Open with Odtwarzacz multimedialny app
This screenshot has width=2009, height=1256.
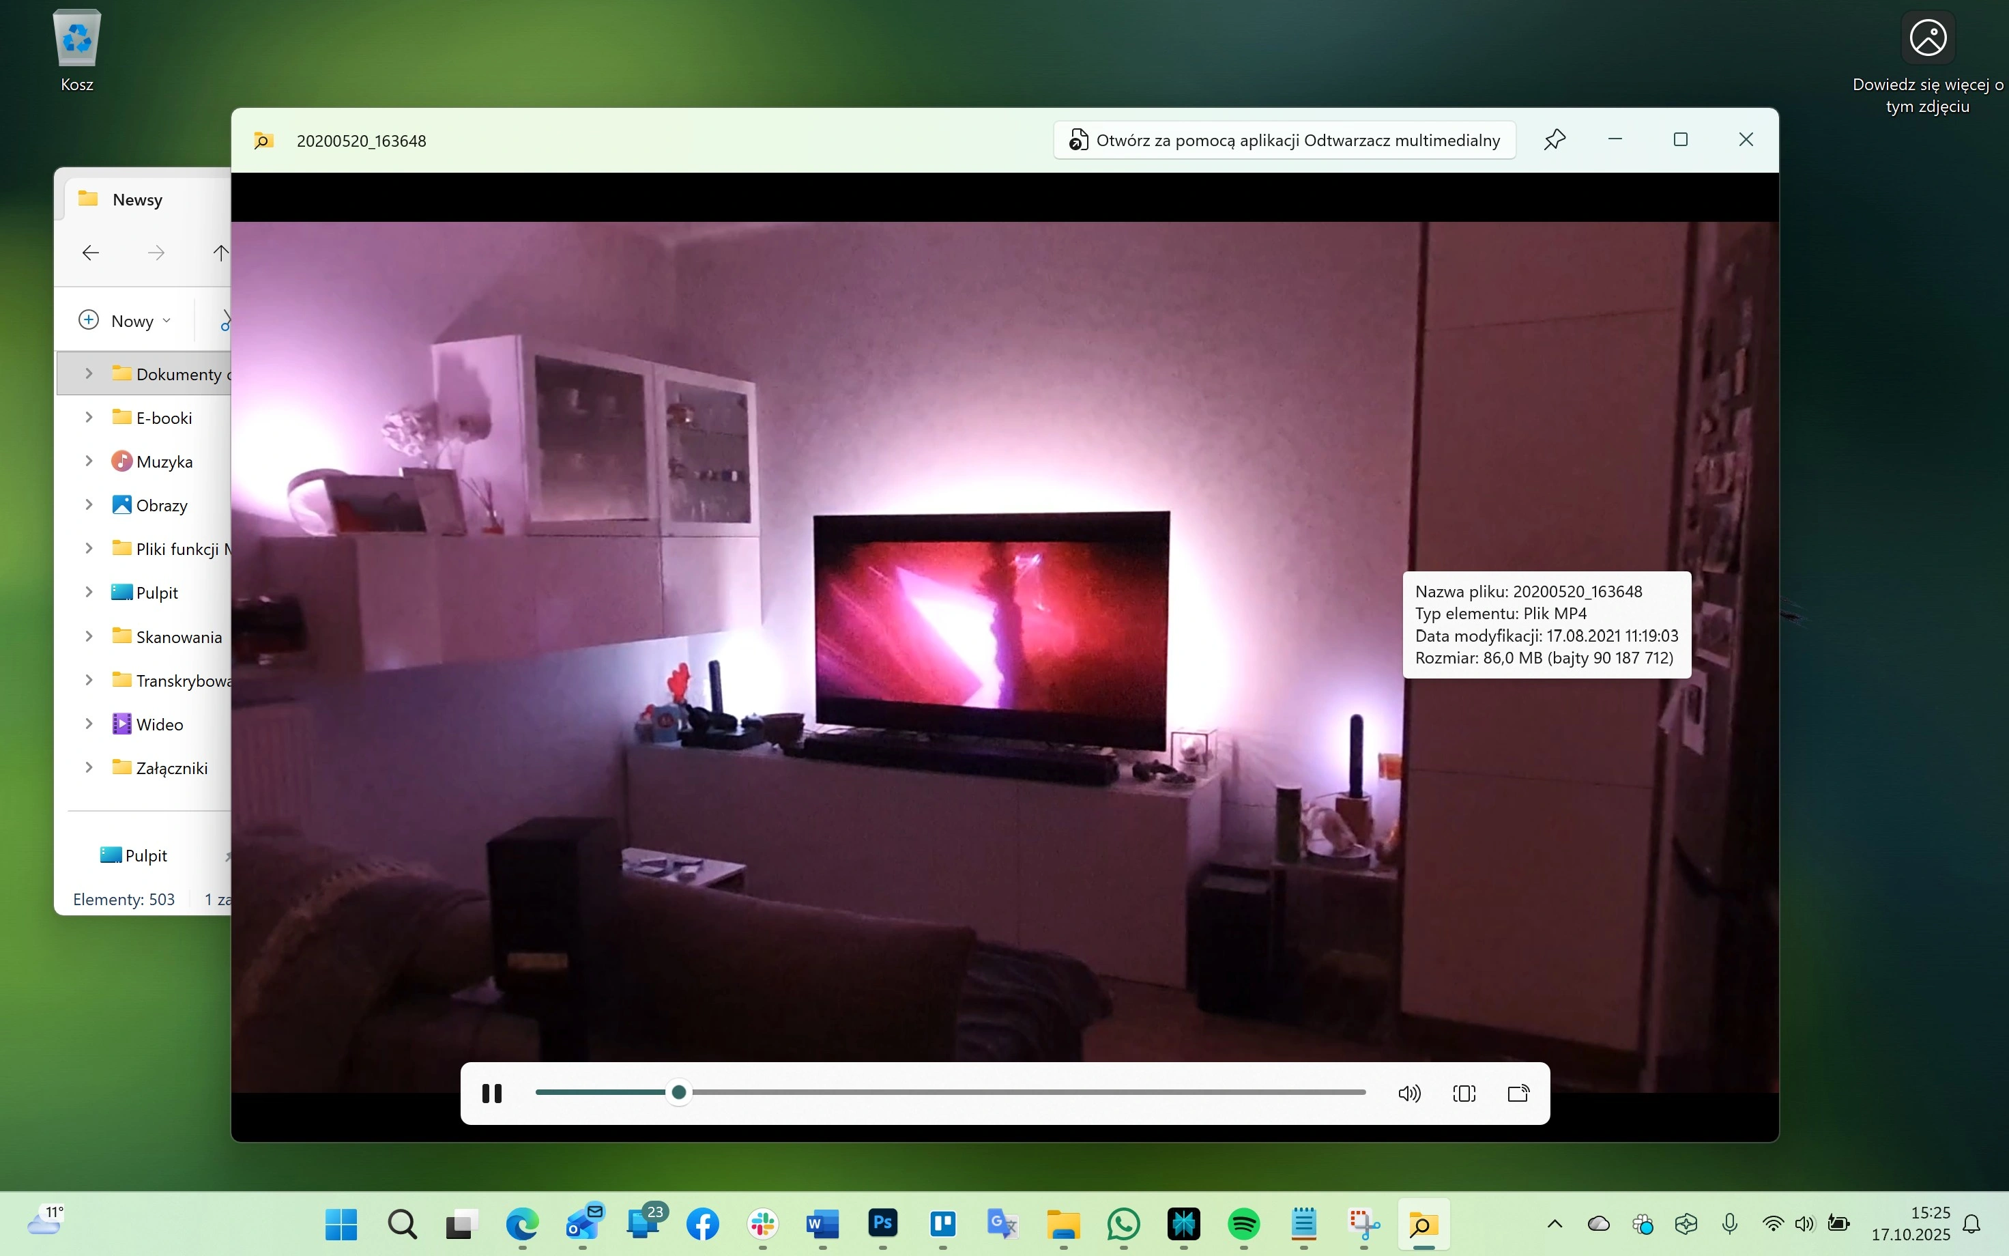point(1284,139)
